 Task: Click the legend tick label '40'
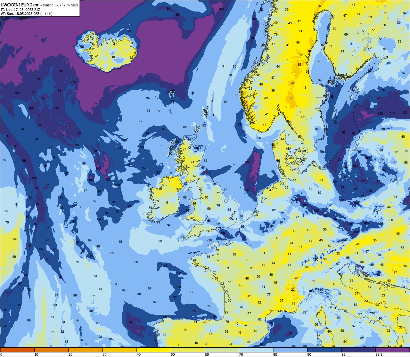coord(139,354)
